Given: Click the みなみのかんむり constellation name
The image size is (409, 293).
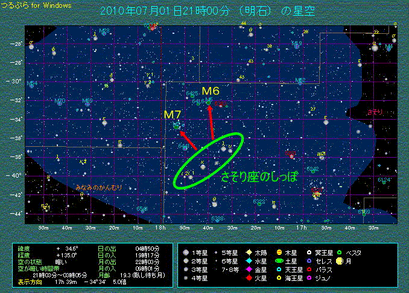Looking at the screenshot, I should coord(98,188).
